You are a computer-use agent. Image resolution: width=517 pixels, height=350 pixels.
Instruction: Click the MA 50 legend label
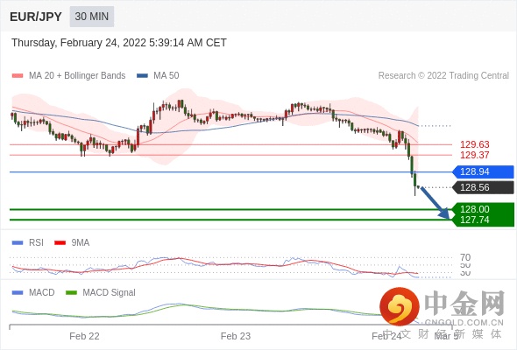166,76
